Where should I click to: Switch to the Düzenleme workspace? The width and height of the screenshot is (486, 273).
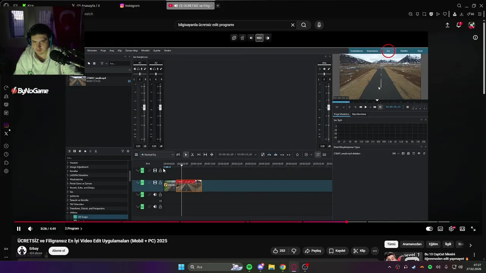tap(372, 51)
